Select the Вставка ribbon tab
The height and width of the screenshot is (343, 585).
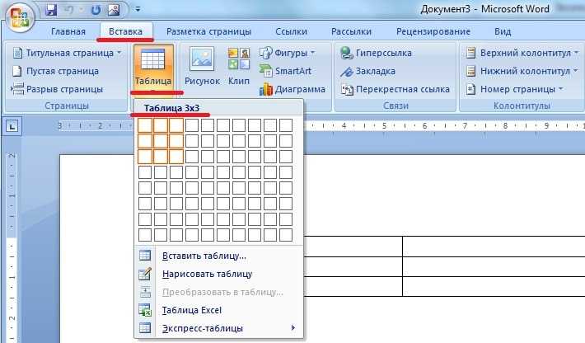click(126, 31)
